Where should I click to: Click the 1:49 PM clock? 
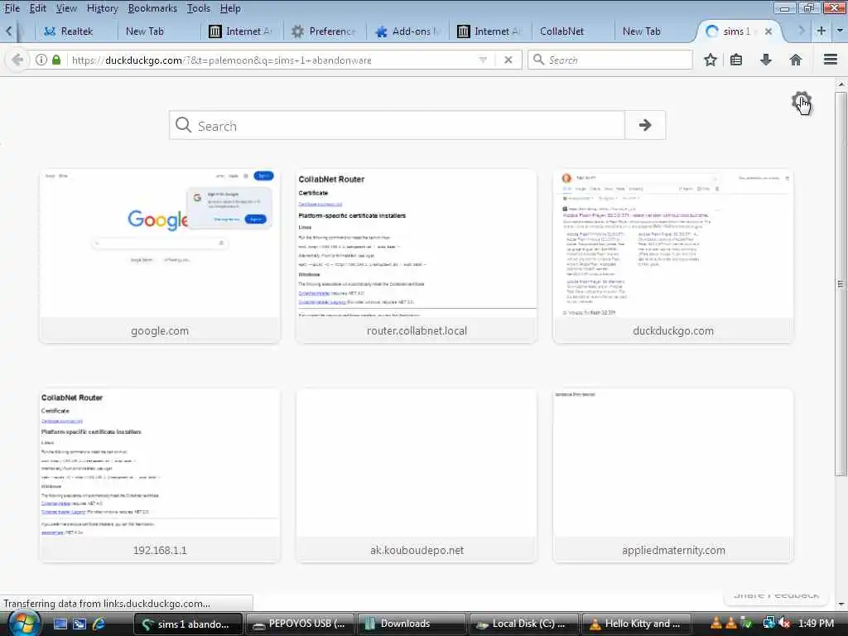(816, 624)
